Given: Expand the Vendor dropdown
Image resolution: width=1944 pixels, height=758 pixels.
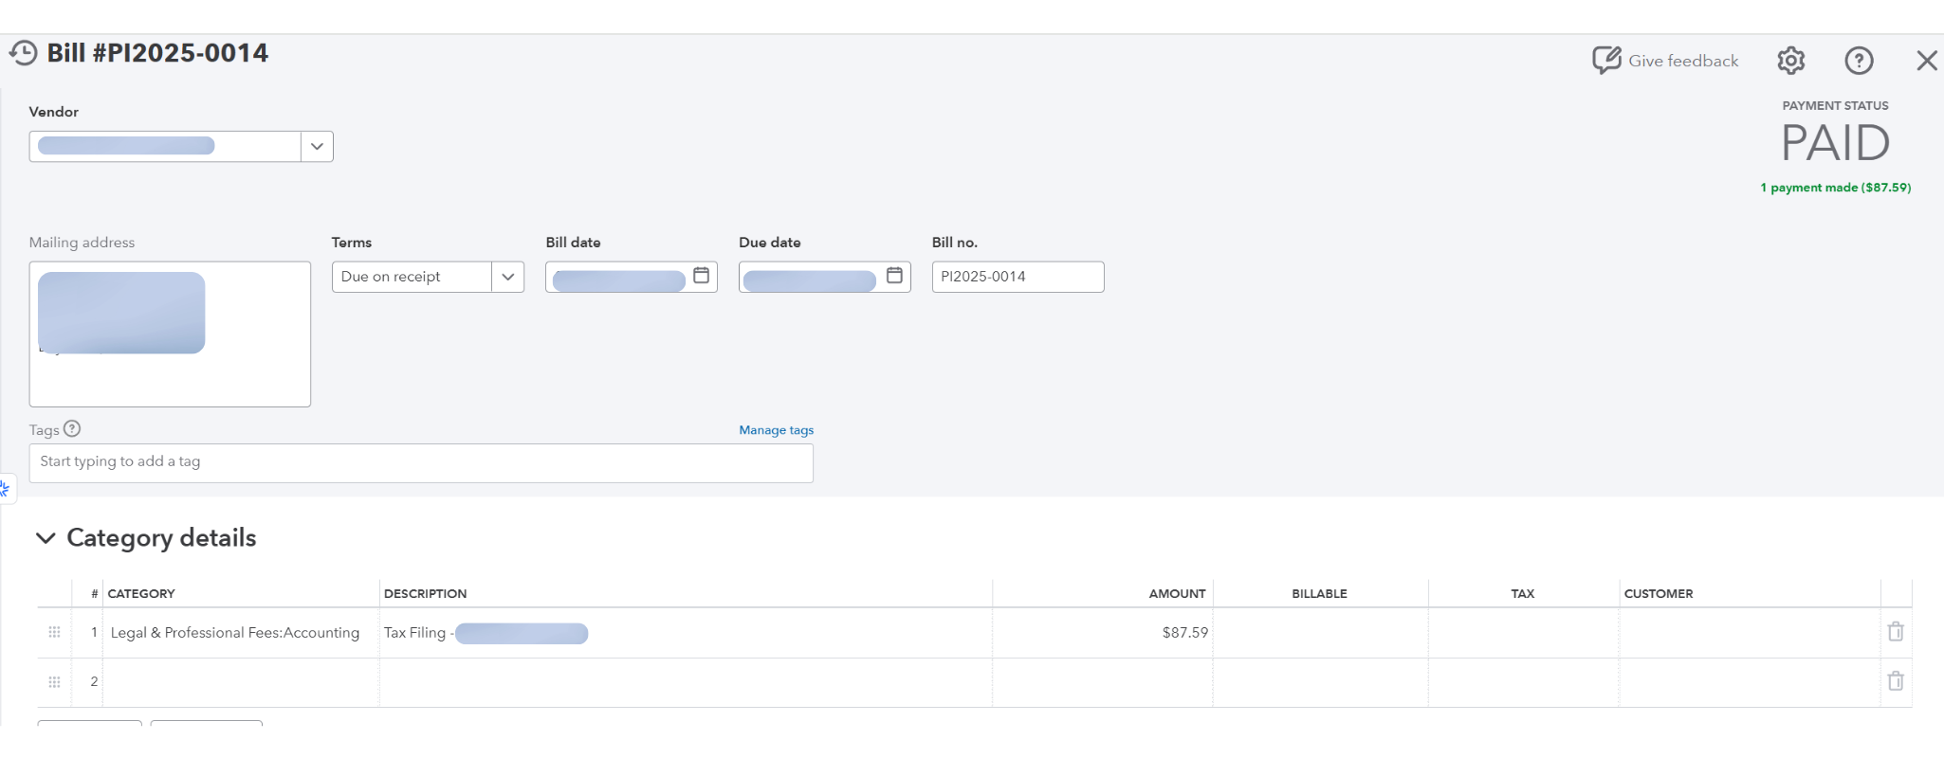Looking at the screenshot, I should (317, 147).
